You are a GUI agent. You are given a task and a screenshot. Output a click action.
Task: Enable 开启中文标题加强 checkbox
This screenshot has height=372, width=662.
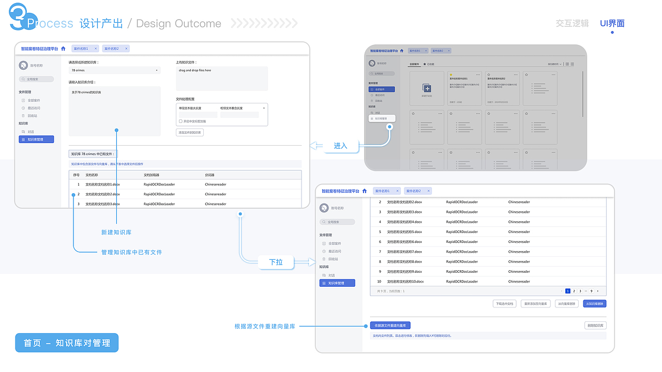[x=180, y=121]
